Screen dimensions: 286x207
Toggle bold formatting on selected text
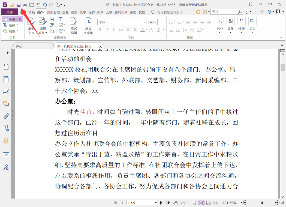pos(100,29)
